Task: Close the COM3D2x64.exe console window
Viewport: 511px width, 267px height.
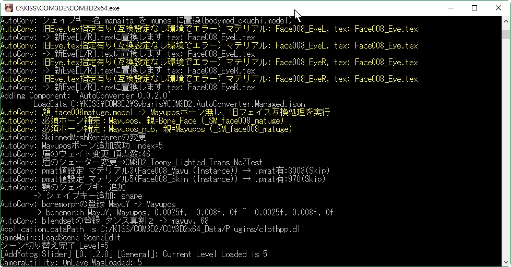Action: point(498,8)
